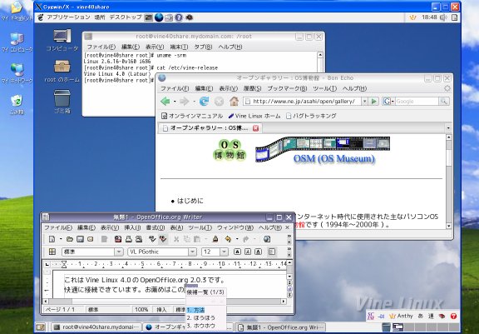
Task: Click the web browser globe launcher on panel
Action: [x=159, y=17]
